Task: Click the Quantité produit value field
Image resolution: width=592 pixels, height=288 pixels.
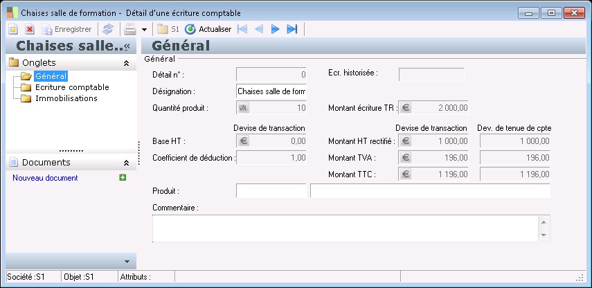Action: coord(278,108)
